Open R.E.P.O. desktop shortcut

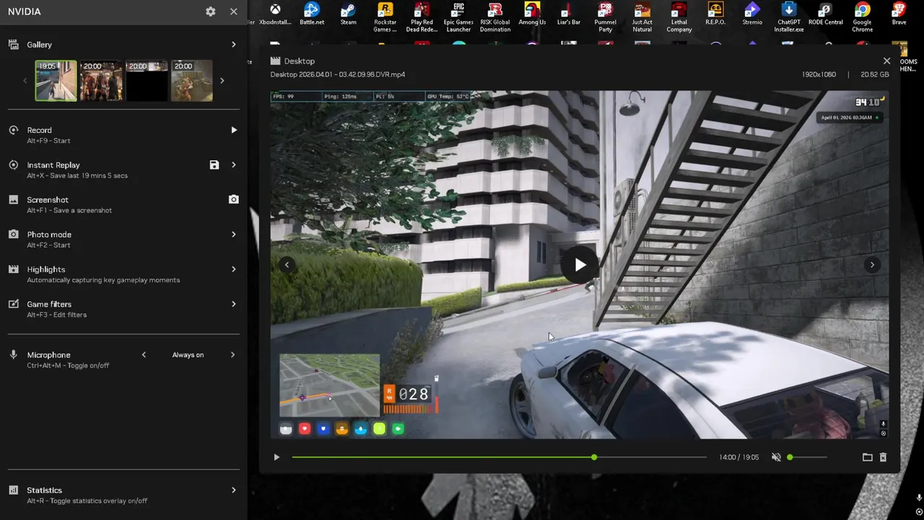715,14
